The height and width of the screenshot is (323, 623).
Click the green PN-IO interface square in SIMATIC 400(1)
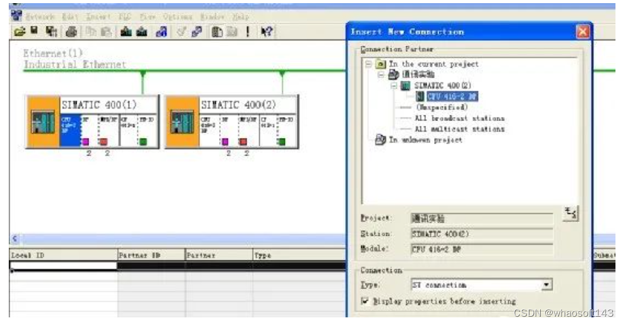[143, 142]
